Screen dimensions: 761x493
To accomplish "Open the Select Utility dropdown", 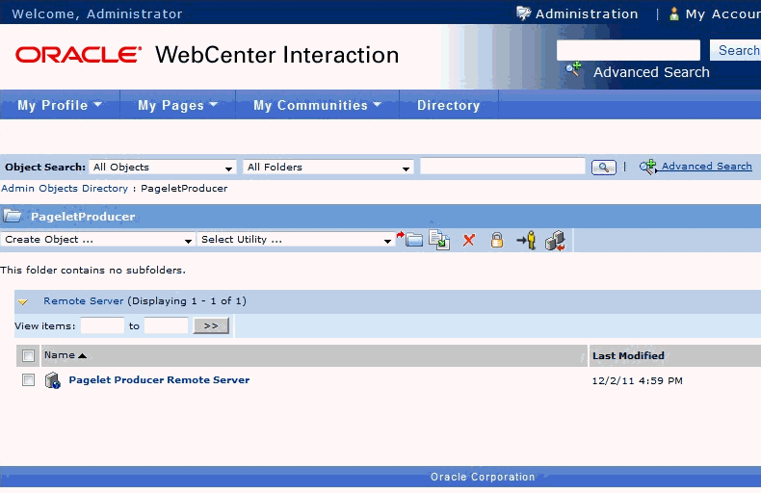I will pos(296,240).
